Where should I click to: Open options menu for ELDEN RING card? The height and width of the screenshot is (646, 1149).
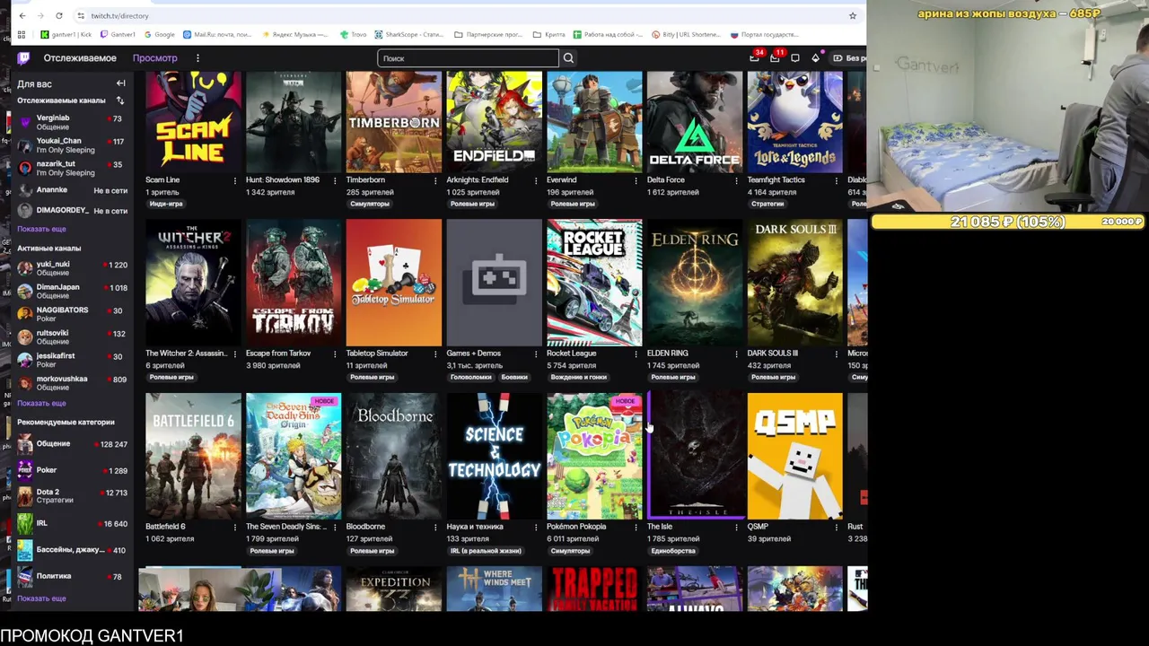pyautogui.click(x=736, y=354)
